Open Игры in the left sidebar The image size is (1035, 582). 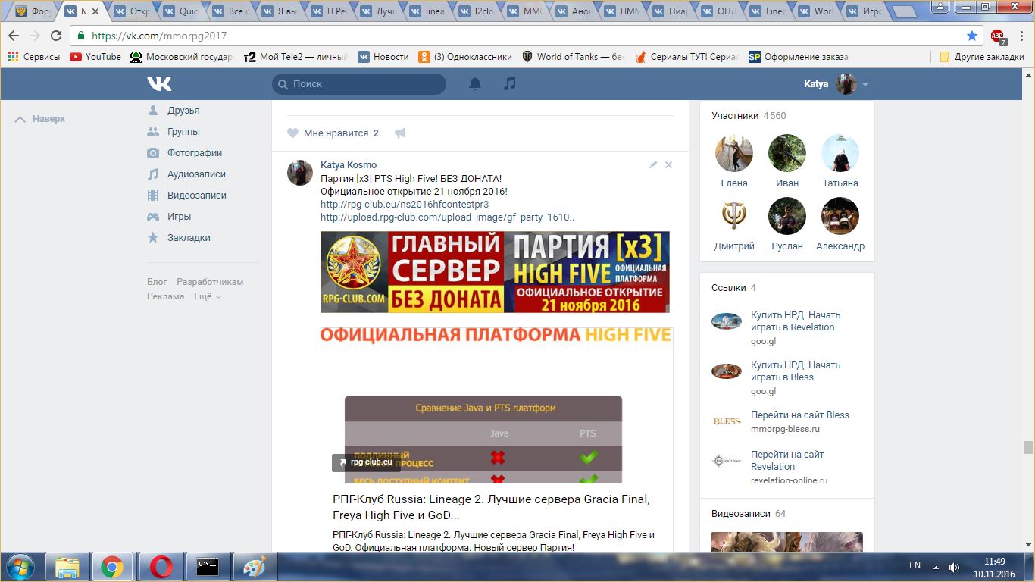[x=179, y=216]
